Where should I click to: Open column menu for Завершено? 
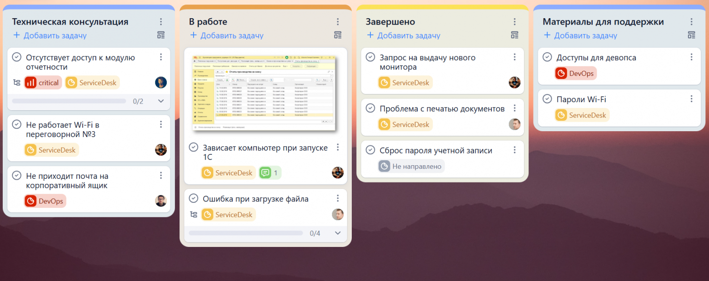pyautogui.click(x=514, y=22)
